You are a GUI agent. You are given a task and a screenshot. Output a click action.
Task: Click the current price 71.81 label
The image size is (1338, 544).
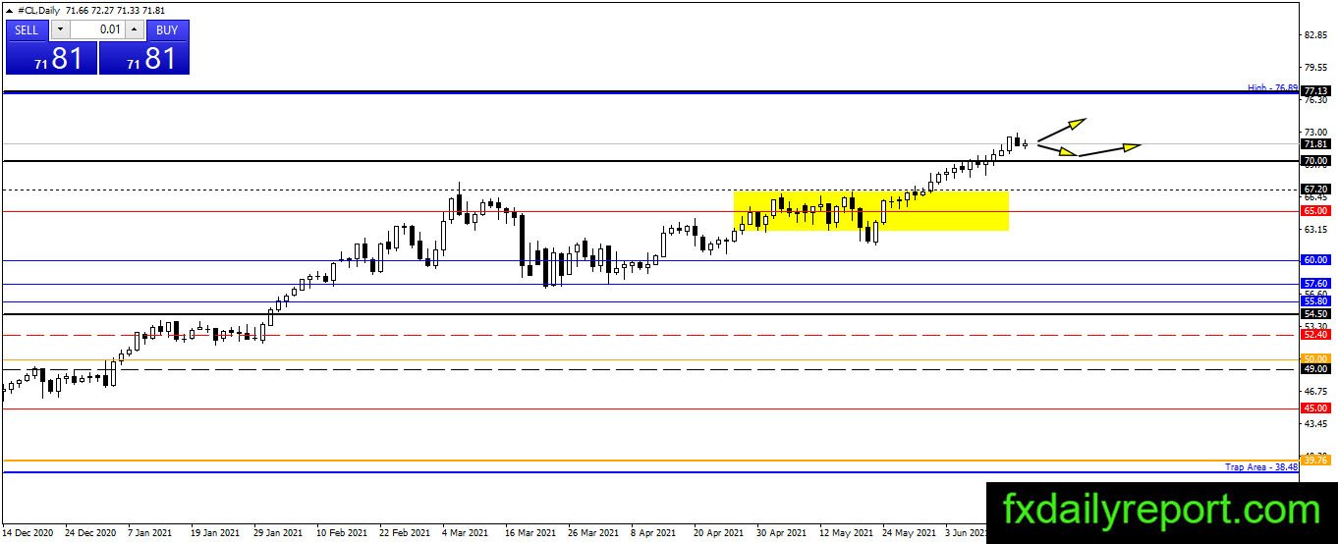click(x=1314, y=143)
